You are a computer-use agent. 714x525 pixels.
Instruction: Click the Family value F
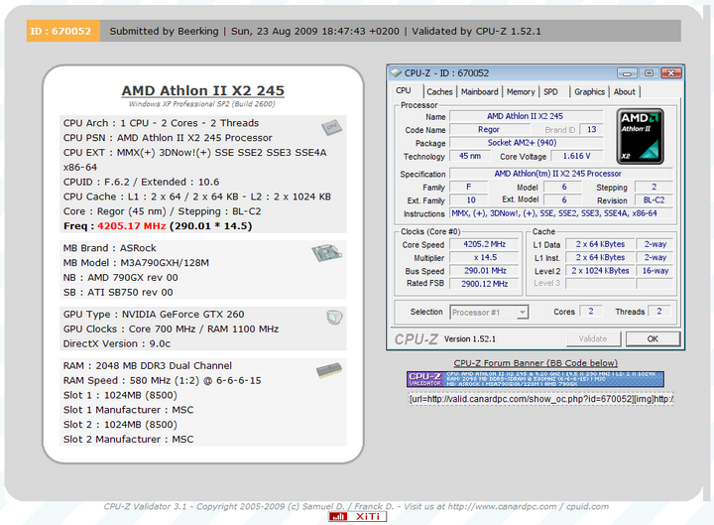(468, 187)
